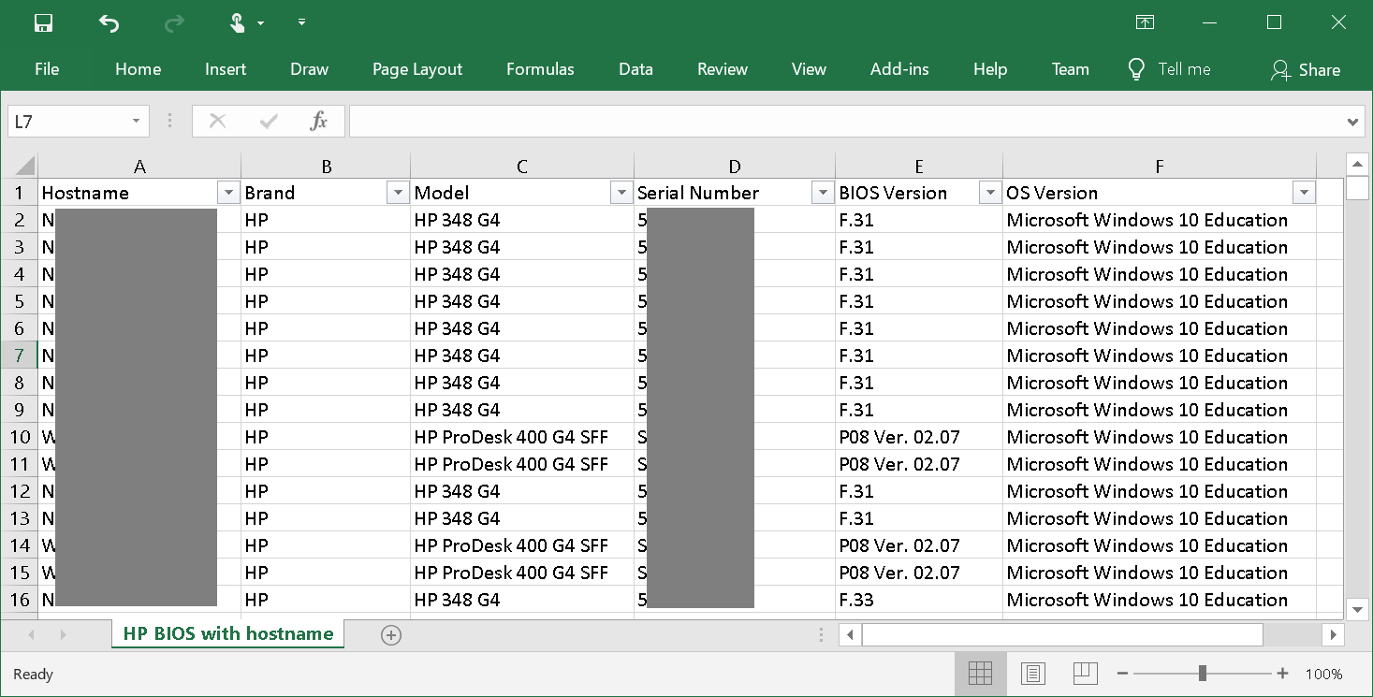Open the Formulas tab
The image size is (1373, 697).
[540, 69]
